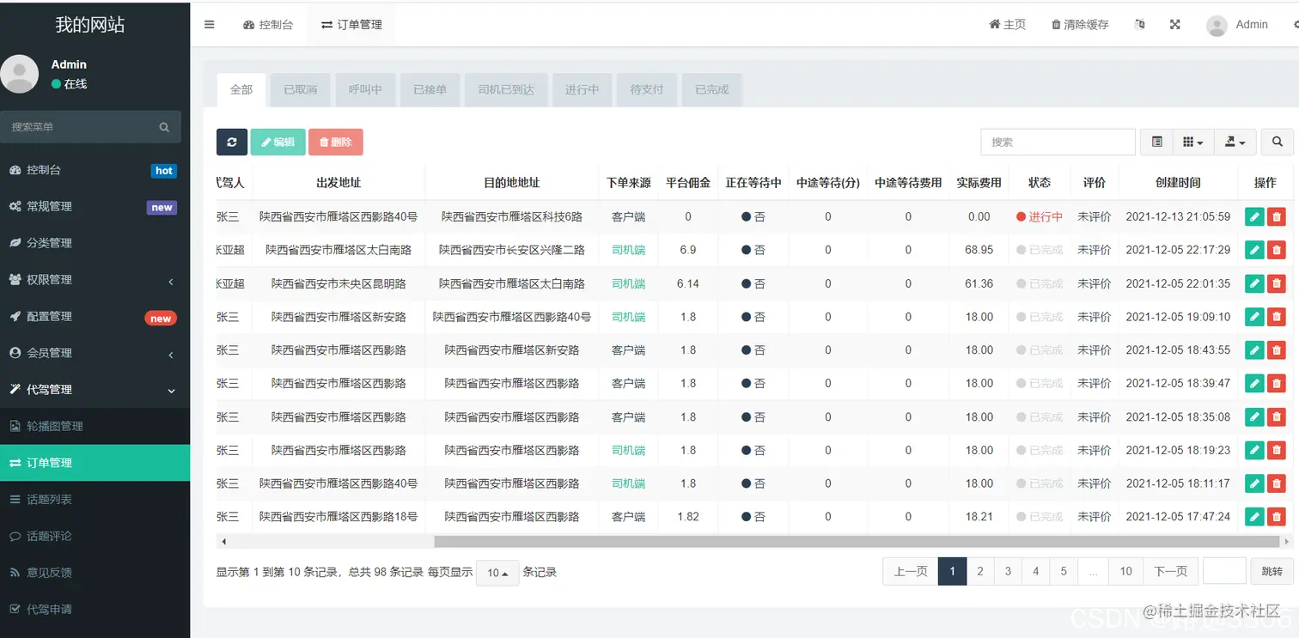
Task: Change page size dropdown showing 10
Action: (x=497, y=573)
